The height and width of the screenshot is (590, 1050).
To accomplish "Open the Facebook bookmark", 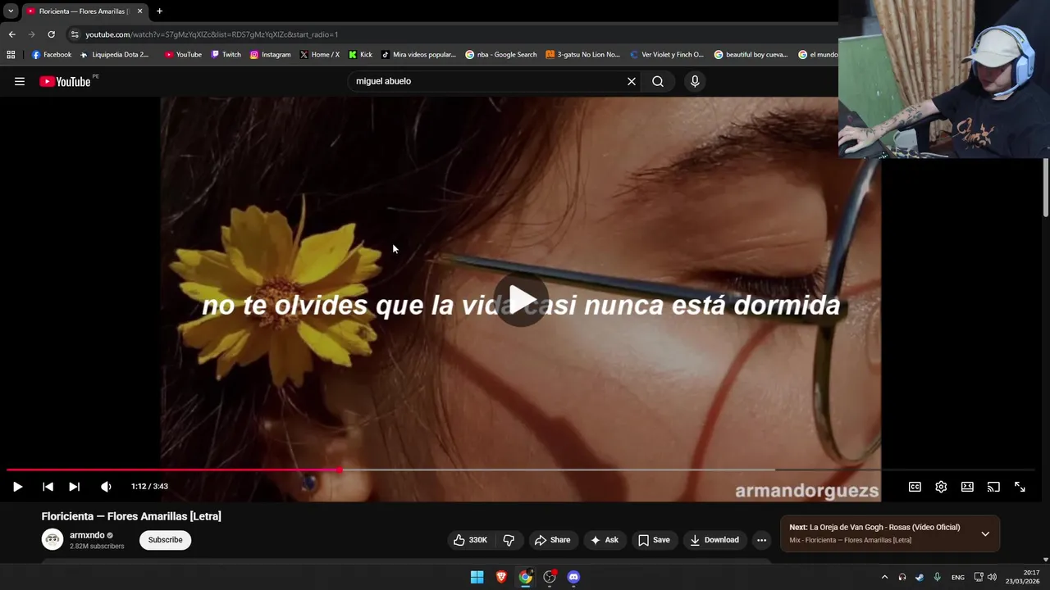I will pyautogui.click(x=52, y=55).
